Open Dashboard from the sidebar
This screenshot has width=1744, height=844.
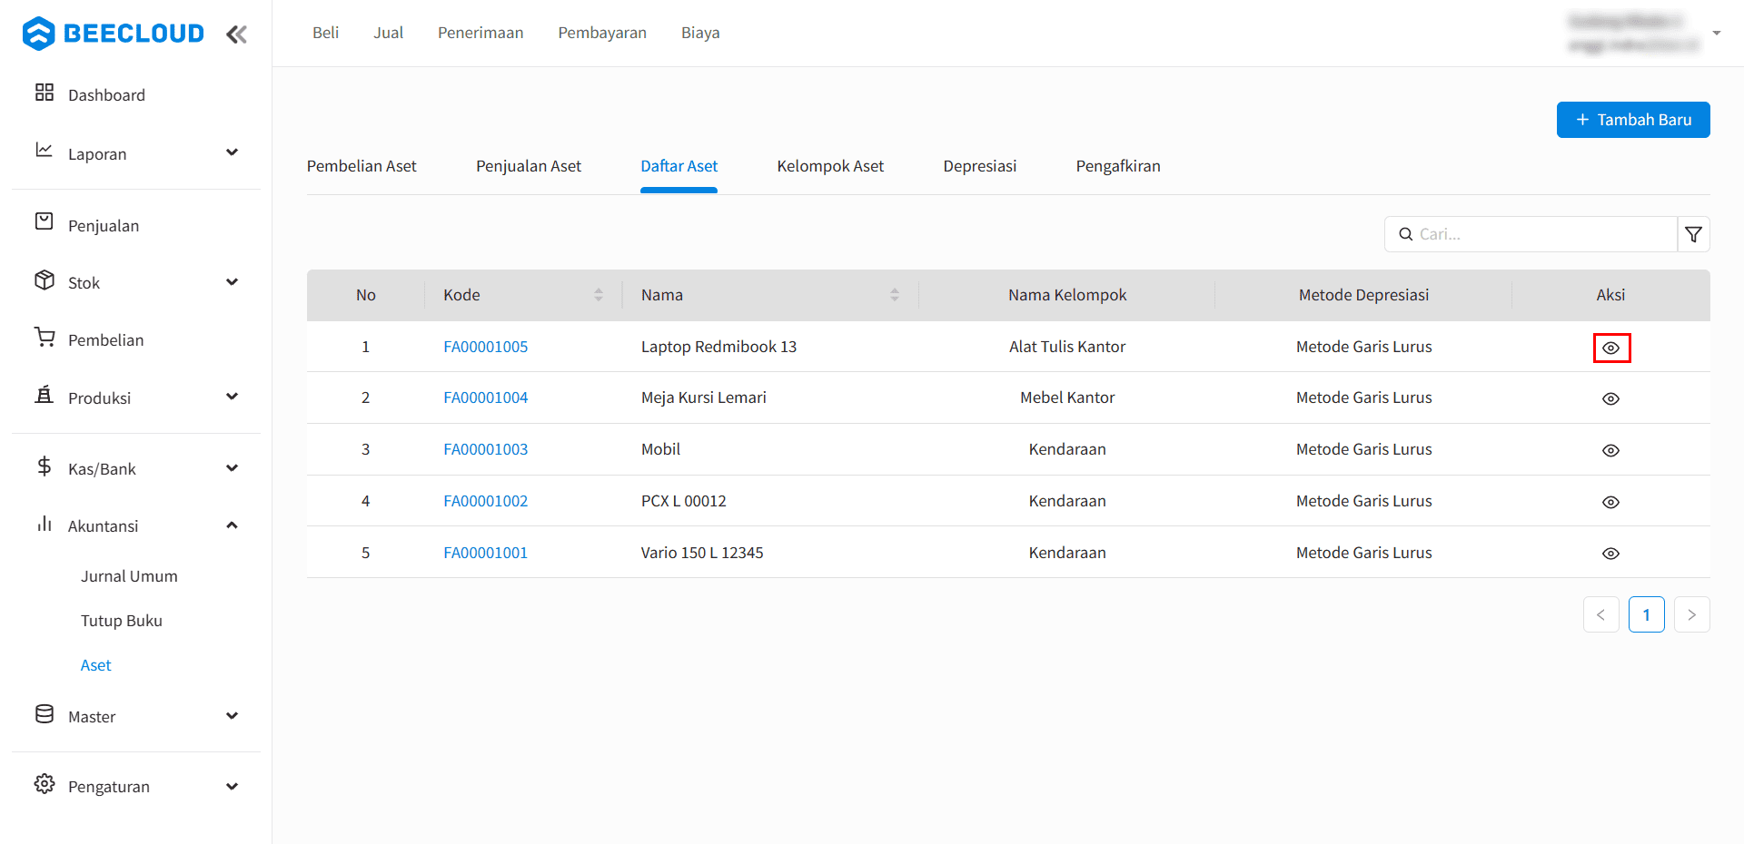click(106, 95)
